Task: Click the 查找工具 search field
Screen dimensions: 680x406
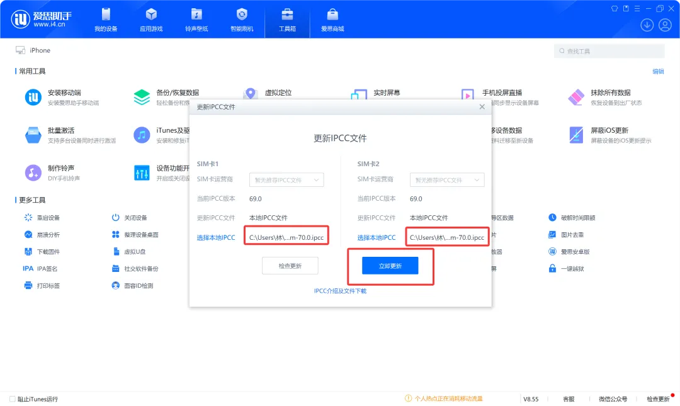Action: point(609,51)
